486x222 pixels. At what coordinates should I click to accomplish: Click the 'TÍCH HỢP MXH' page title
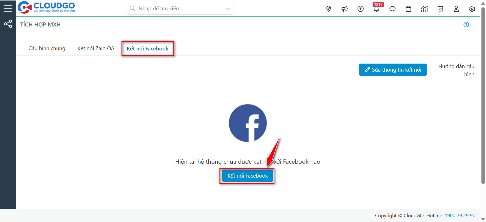(40, 24)
